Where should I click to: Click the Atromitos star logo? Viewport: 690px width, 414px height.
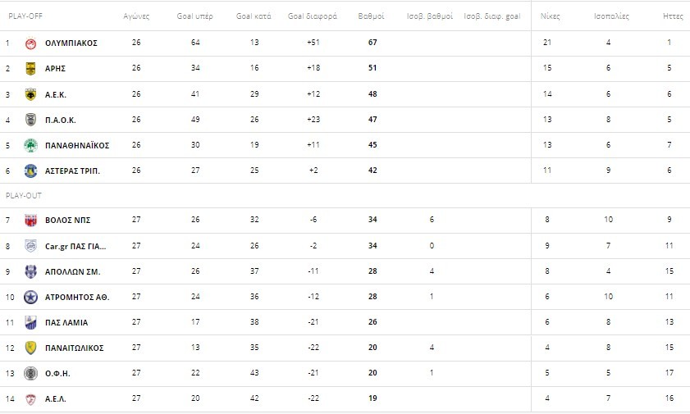30,297
